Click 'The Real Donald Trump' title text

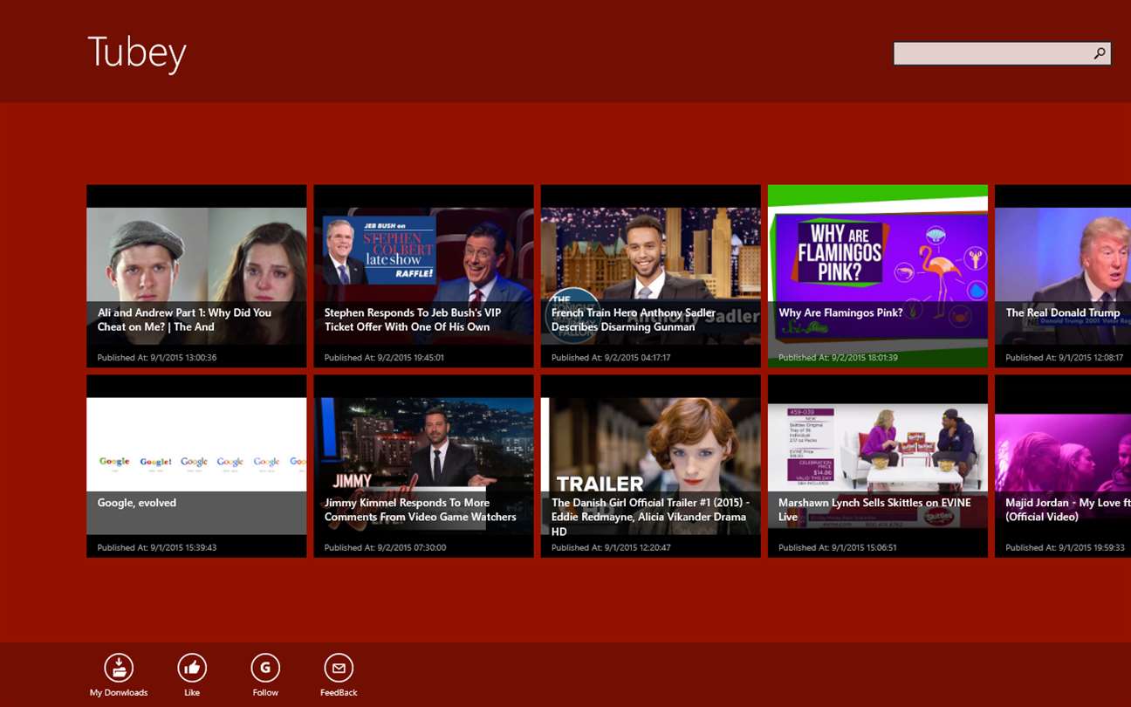click(1063, 312)
